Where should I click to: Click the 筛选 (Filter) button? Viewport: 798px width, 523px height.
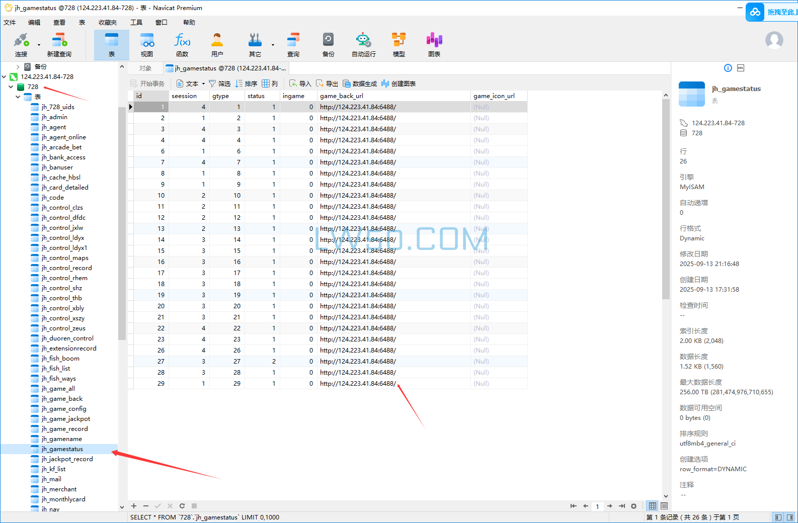tap(219, 84)
